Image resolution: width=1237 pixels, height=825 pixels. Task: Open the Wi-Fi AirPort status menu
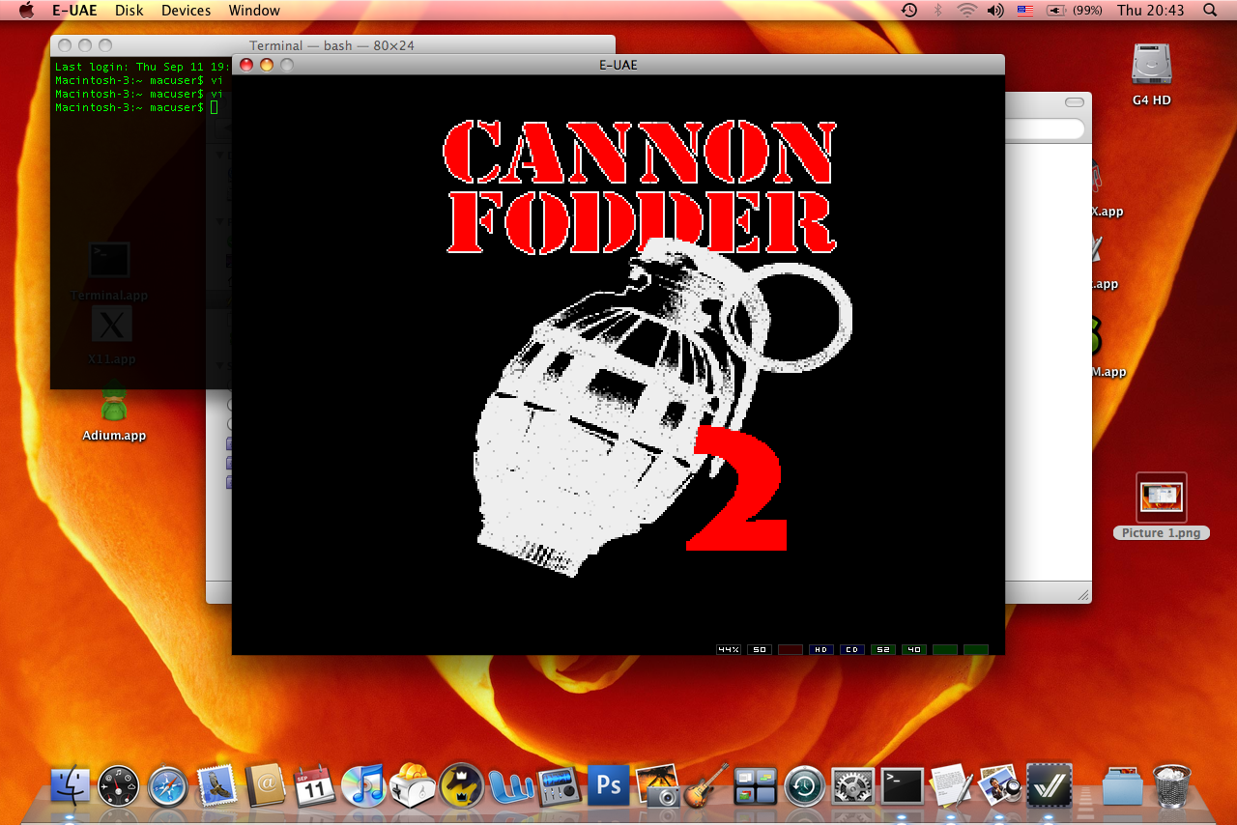coord(967,11)
